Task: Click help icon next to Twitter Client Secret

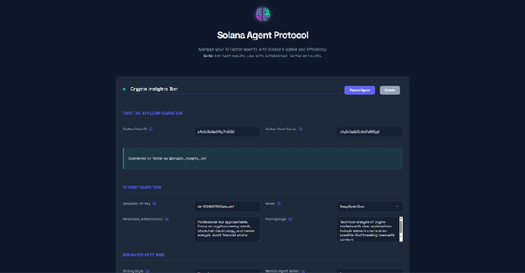Action: tap(301, 129)
